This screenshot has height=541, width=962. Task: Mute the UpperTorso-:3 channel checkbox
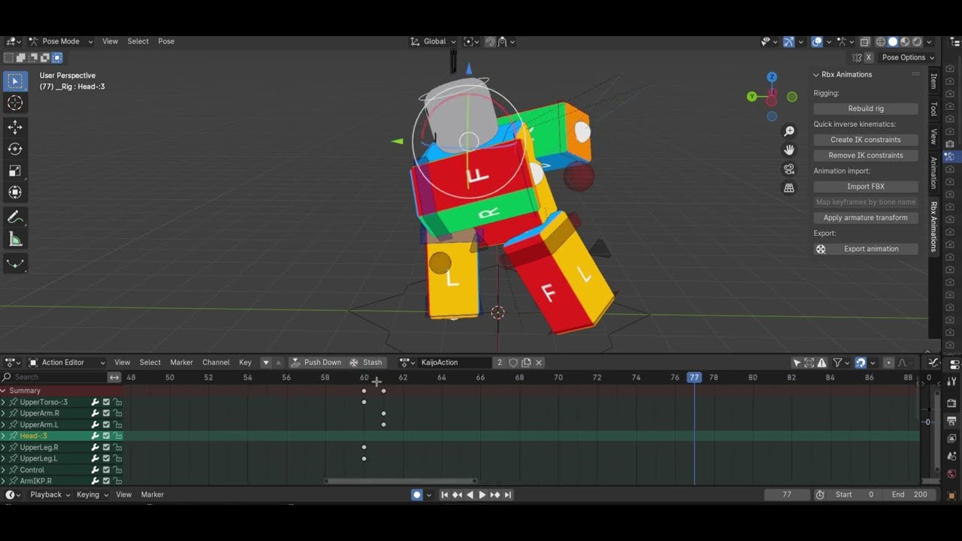[106, 402]
